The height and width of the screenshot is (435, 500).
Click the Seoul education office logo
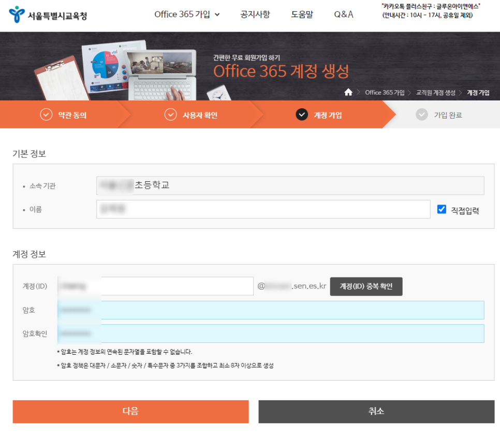coord(48,15)
